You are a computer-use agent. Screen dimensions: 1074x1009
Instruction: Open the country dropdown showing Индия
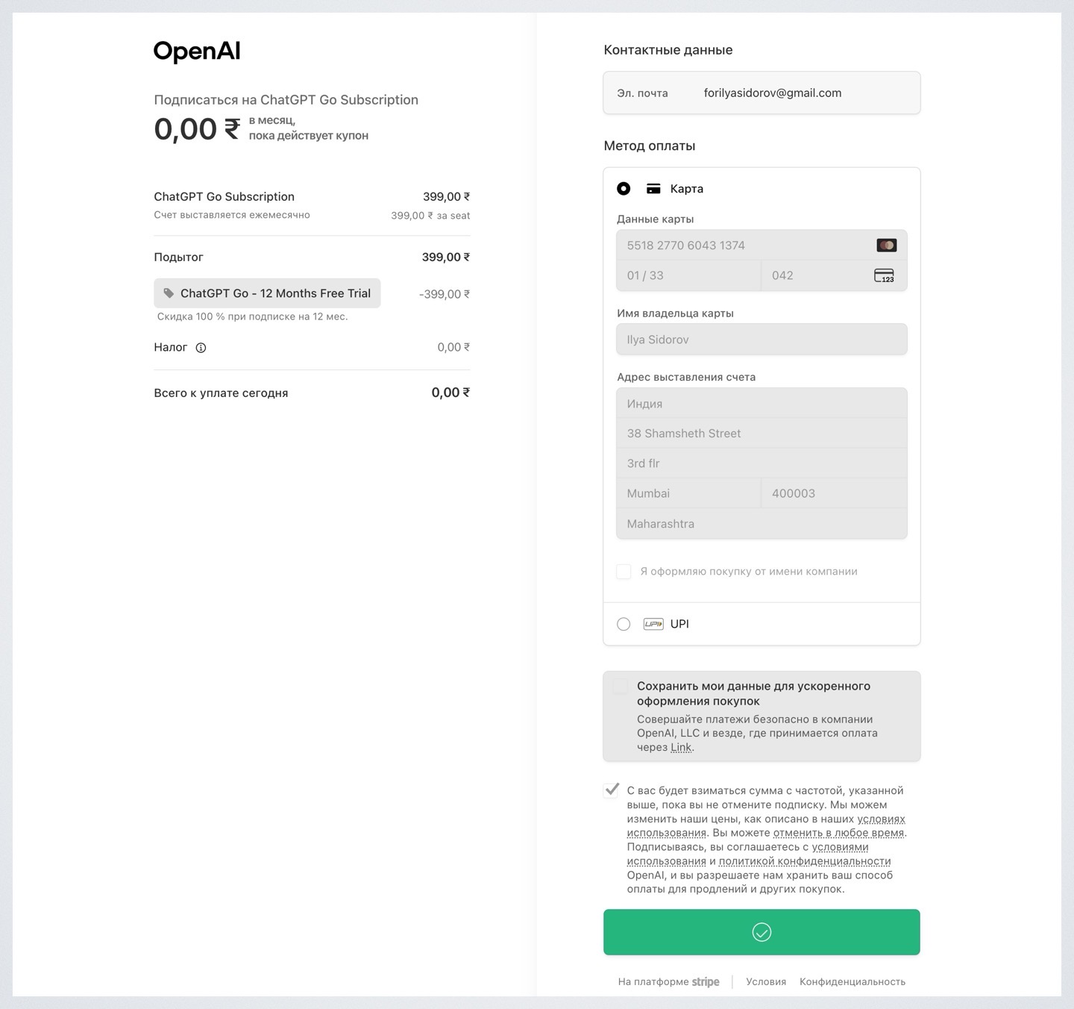(x=761, y=404)
